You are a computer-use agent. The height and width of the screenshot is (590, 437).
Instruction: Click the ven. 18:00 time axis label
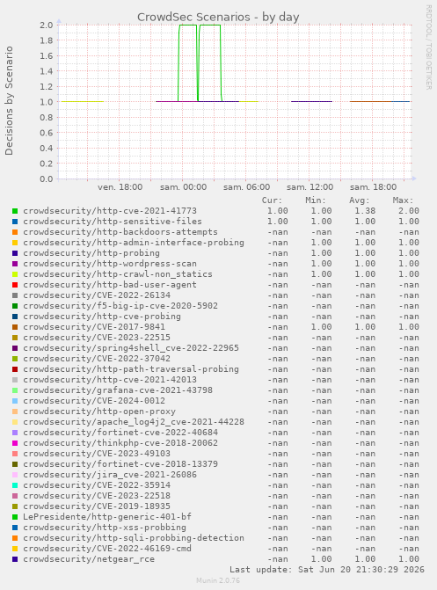coord(120,187)
